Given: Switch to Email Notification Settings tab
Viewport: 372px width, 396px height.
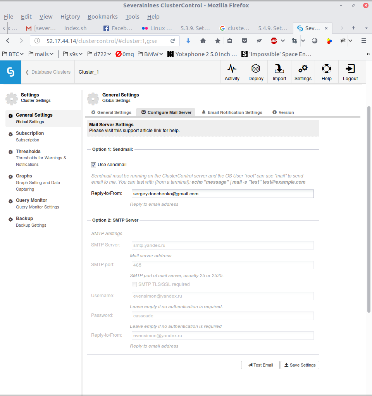Looking at the screenshot, I should click(x=232, y=112).
